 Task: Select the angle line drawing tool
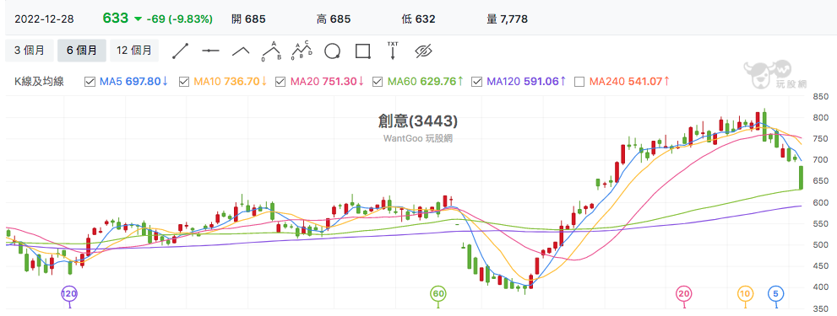pos(241,51)
